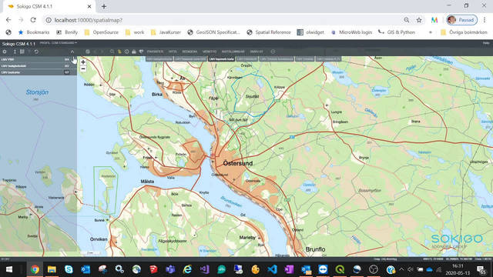Click the browser address bar
This screenshot has width=493, height=277.
tap(223, 20)
